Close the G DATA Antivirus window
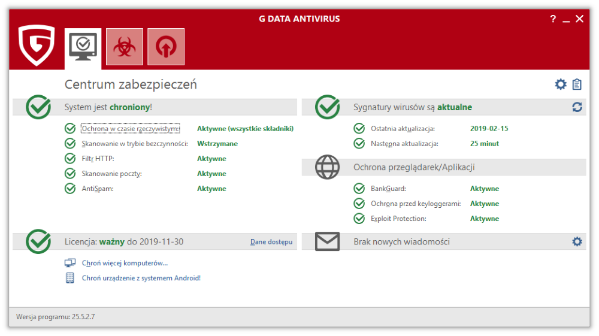This screenshot has height=336, width=599. click(x=579, y=19)
